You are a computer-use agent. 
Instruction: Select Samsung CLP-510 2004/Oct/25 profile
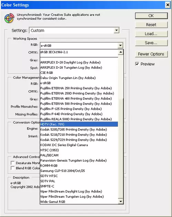[79, 171]
